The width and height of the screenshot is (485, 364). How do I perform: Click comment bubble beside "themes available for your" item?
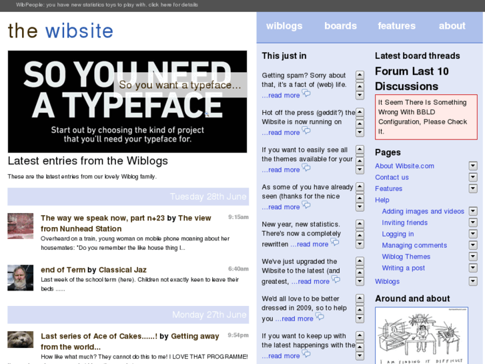[x=306, y=168]
